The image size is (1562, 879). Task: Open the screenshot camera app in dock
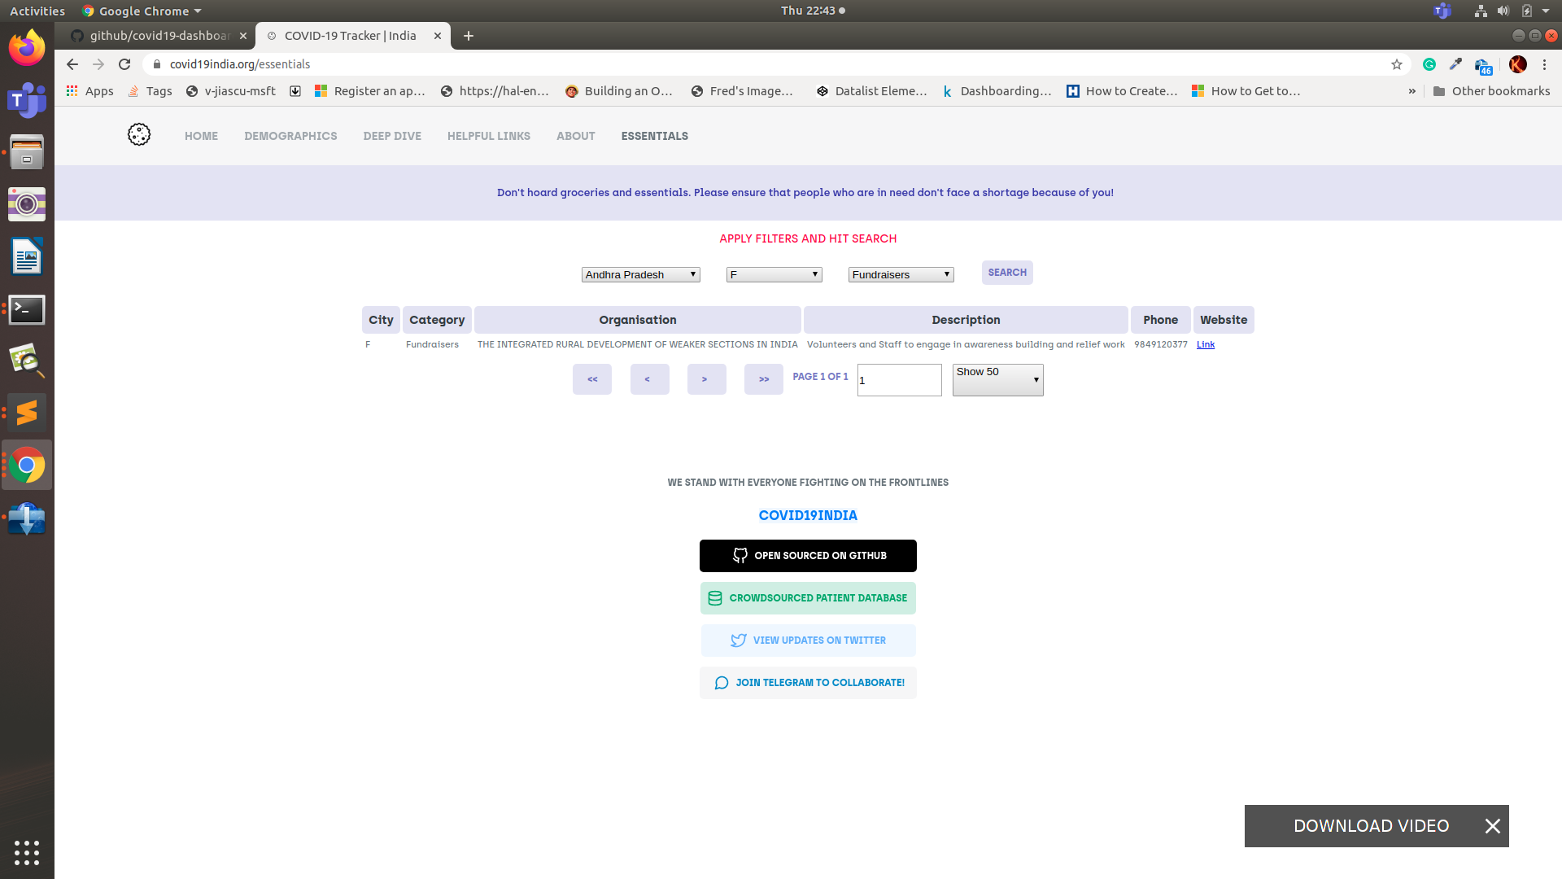[27, 204]
